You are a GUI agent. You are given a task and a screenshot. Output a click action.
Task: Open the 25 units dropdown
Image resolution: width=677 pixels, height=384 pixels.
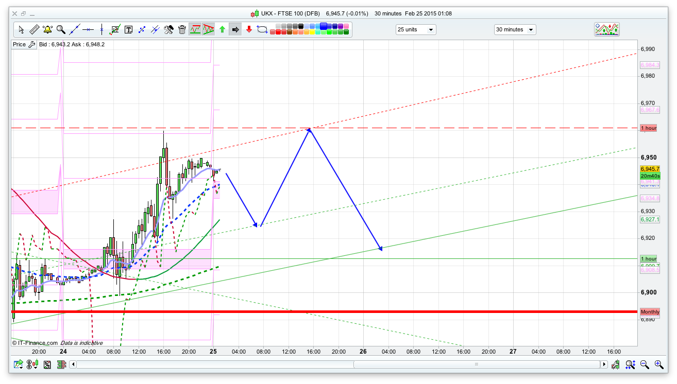(x=415, y=30)
